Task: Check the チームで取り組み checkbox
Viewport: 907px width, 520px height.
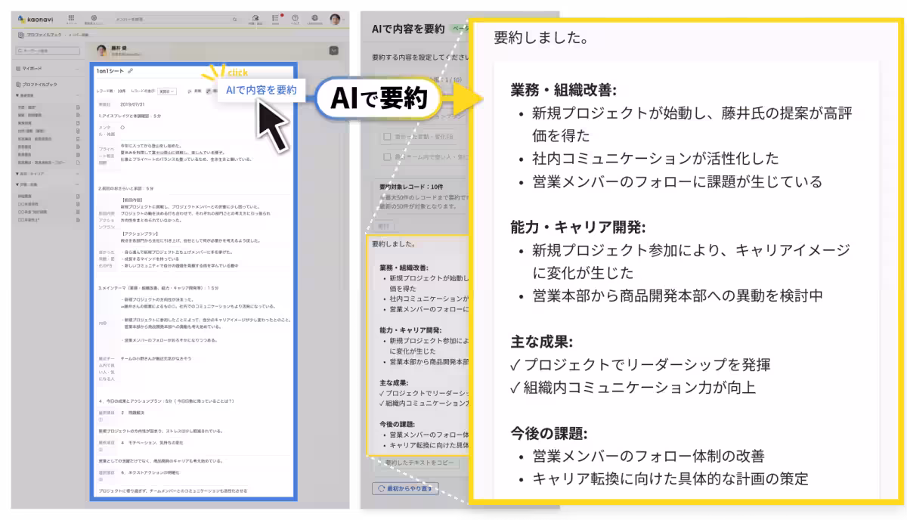Action: click(x=387, y=157)
